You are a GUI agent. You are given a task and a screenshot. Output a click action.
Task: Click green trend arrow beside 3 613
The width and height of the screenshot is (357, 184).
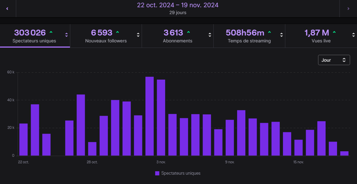pyautogui.click(x=188, y=32)
